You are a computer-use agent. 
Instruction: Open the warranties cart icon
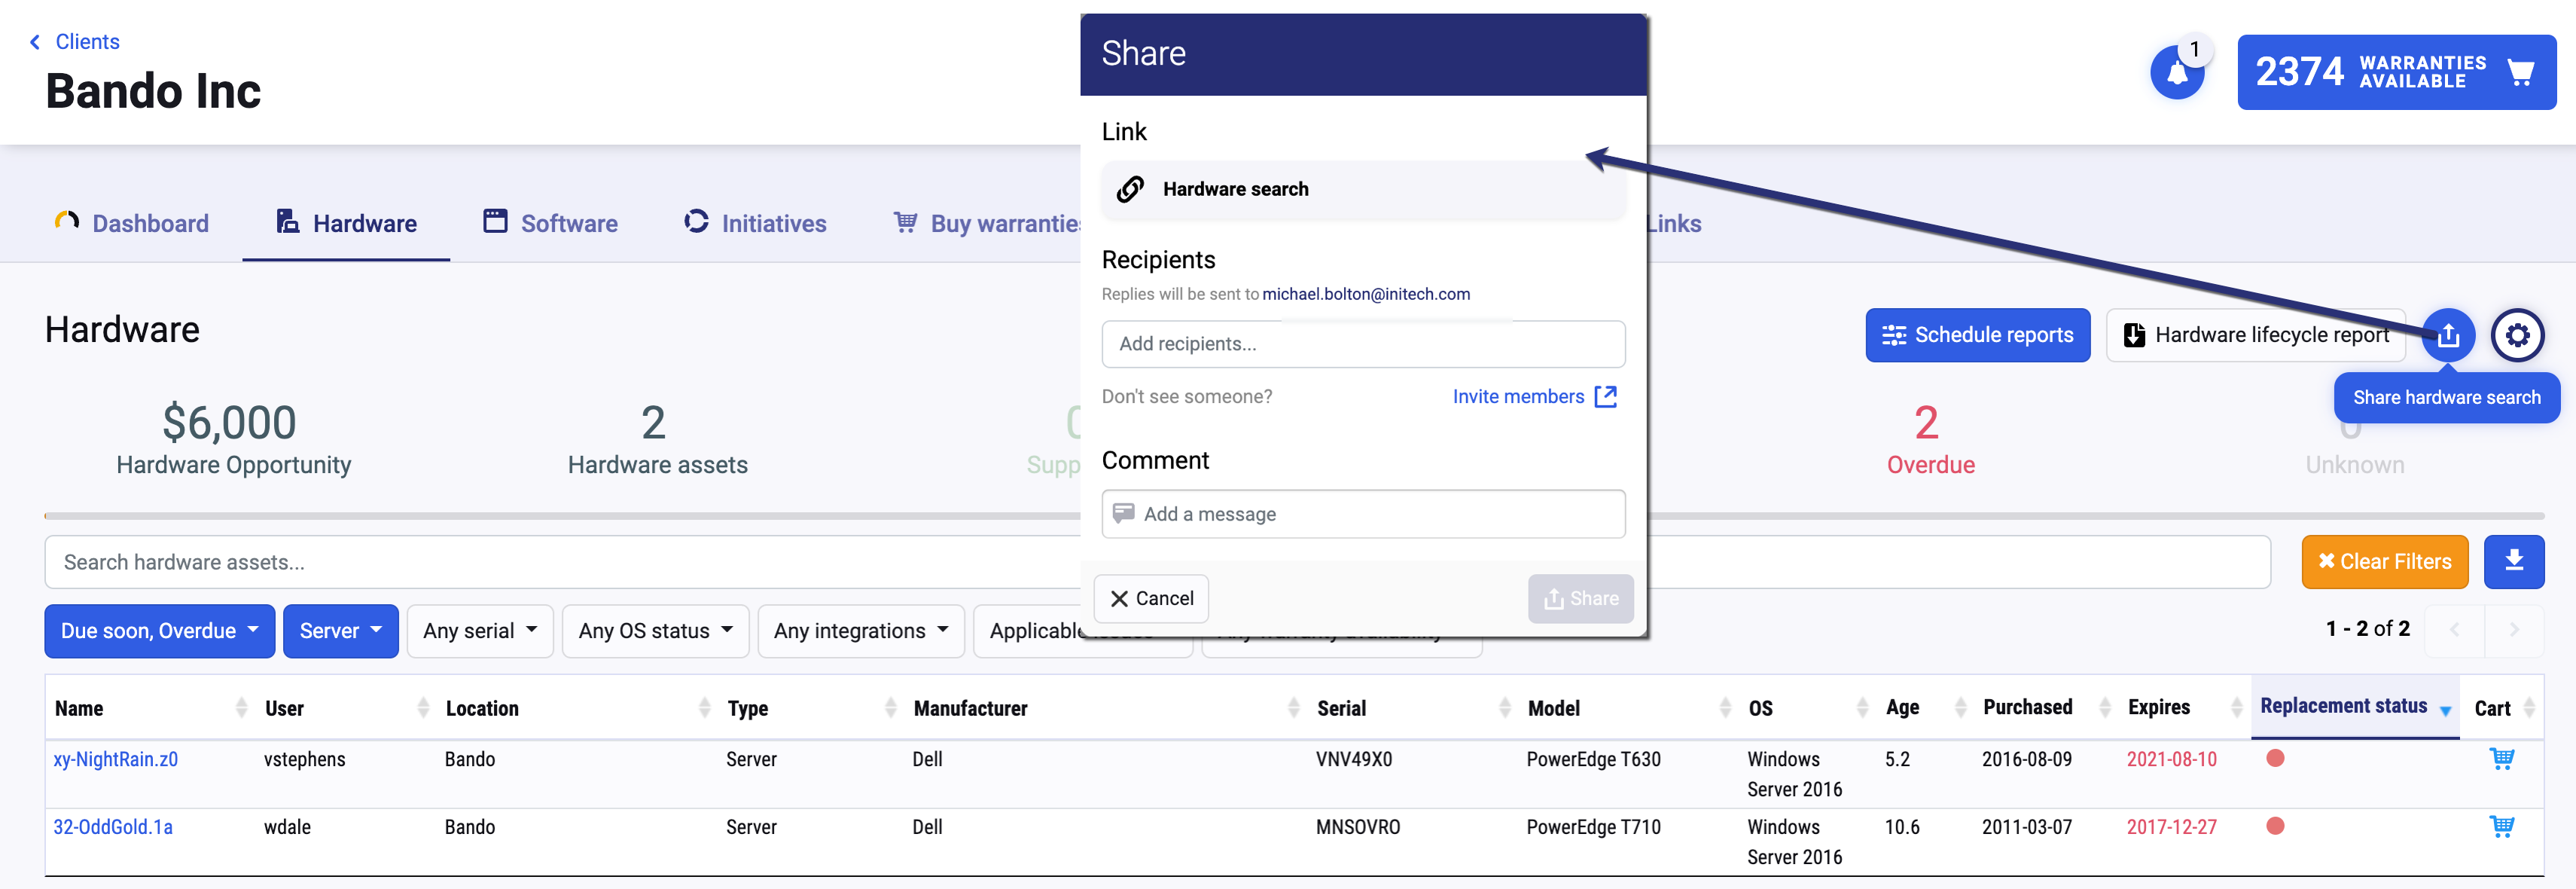click(x=2520, y=72)
